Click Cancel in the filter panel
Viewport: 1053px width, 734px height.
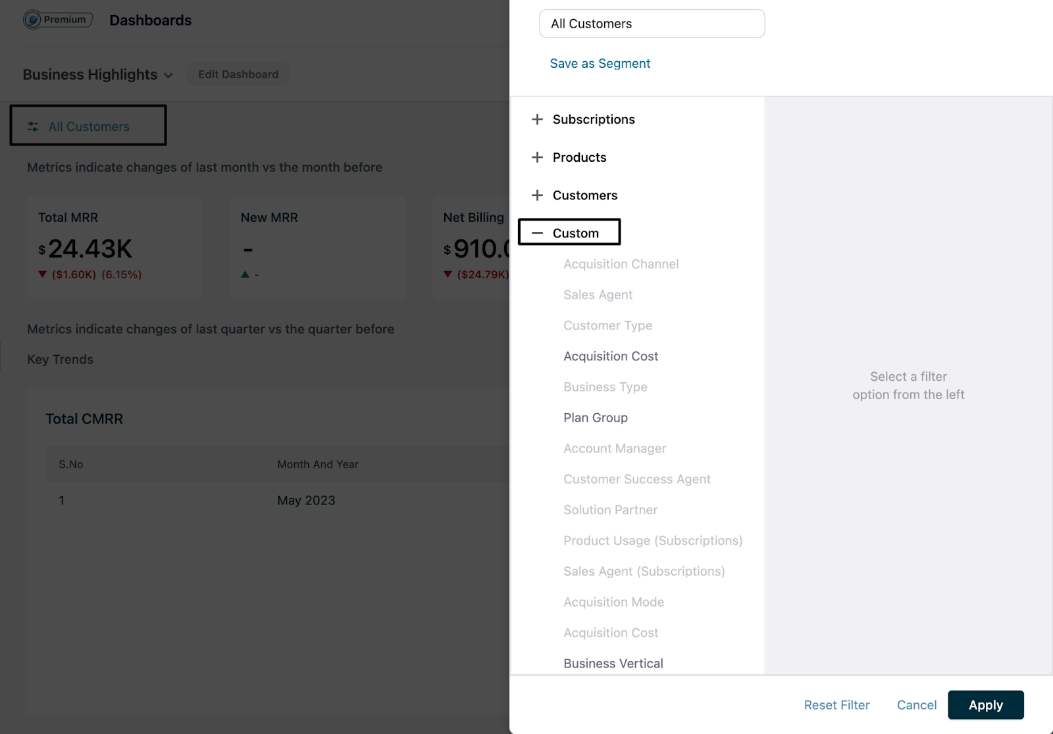pos(916,705)
